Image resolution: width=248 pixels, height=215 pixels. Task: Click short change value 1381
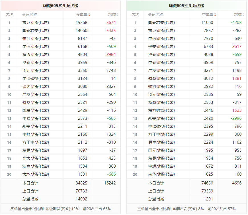pos(237,78)
